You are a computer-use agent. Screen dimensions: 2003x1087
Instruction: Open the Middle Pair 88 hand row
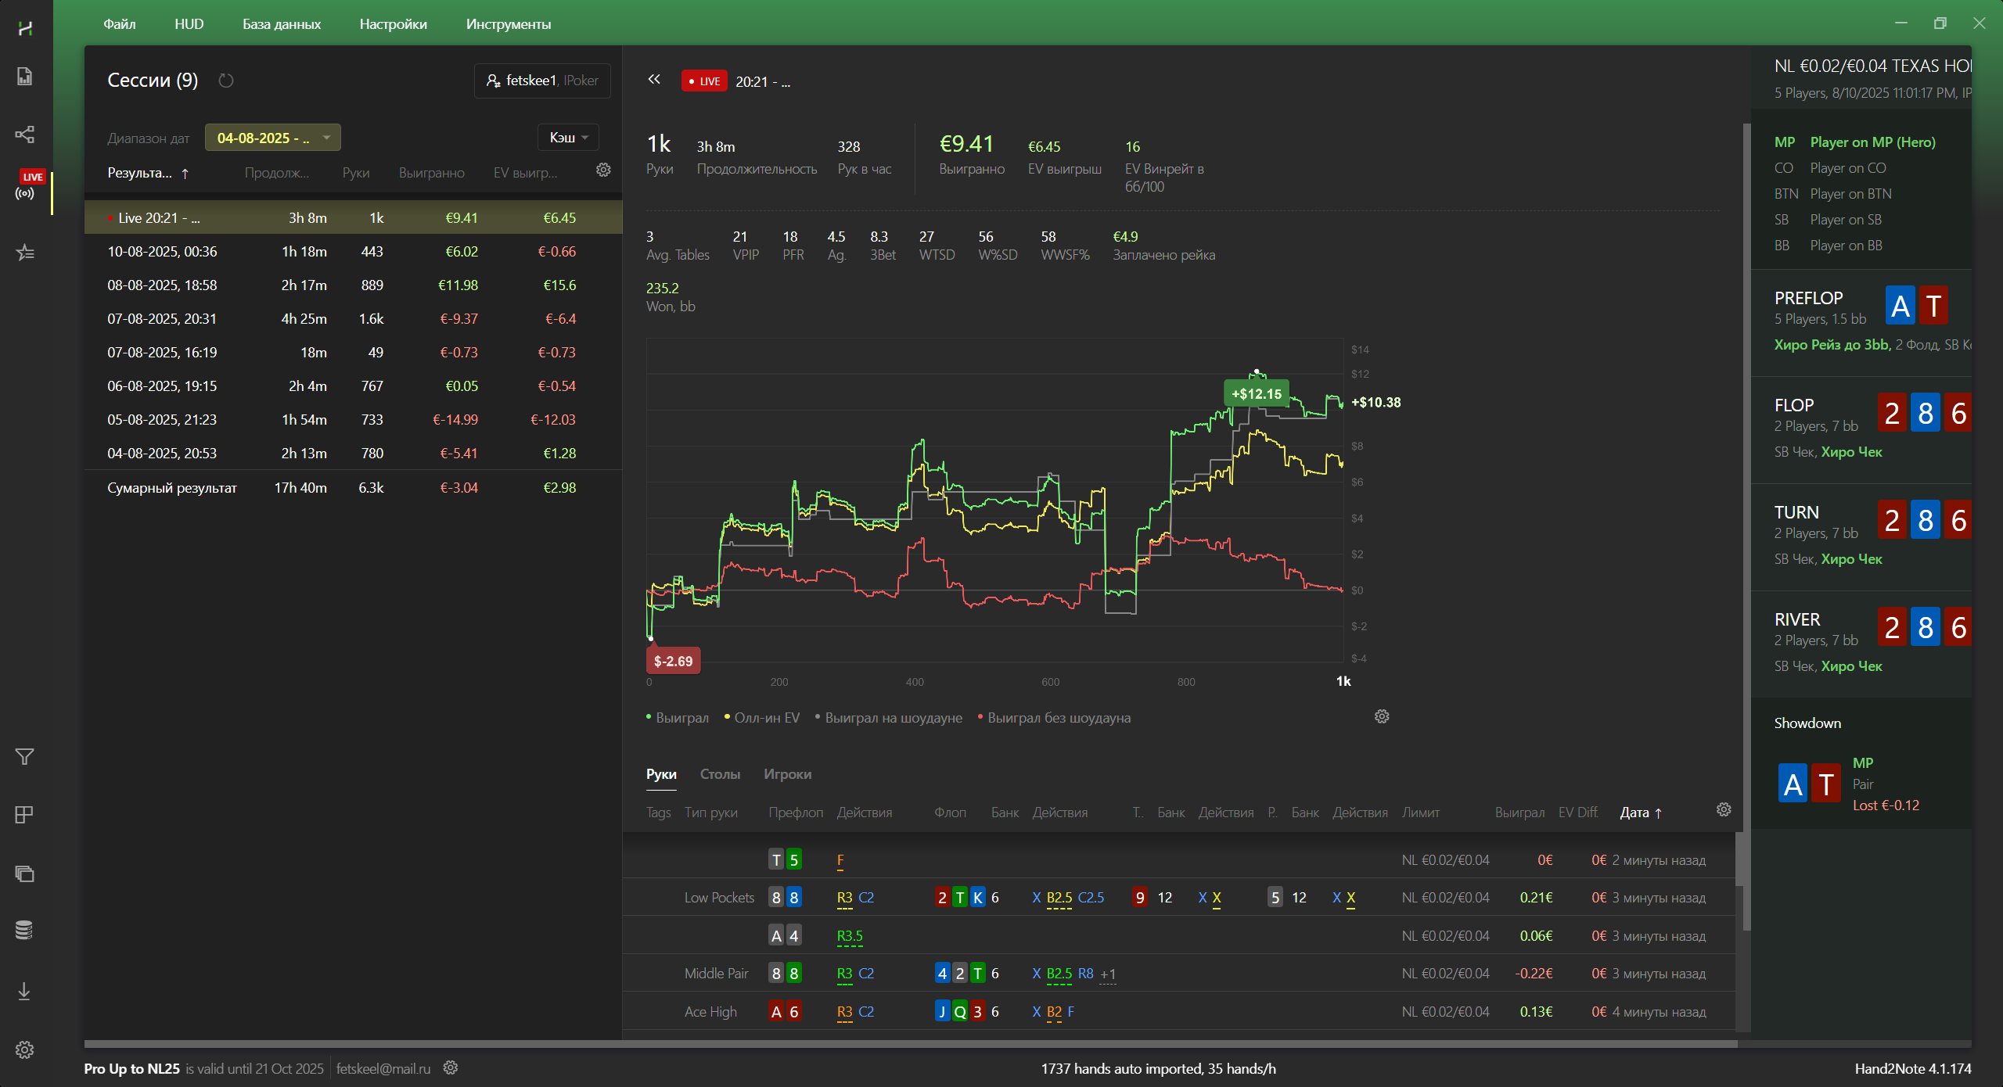[x=1178, y=973]
